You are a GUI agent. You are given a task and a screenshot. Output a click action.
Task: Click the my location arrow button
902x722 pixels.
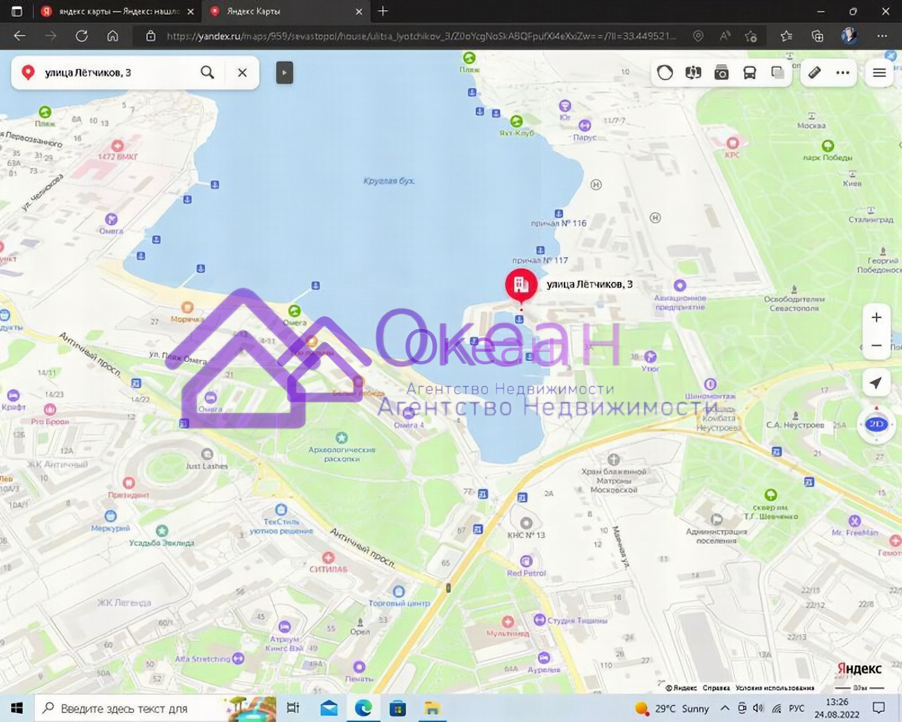coord(877,383)
